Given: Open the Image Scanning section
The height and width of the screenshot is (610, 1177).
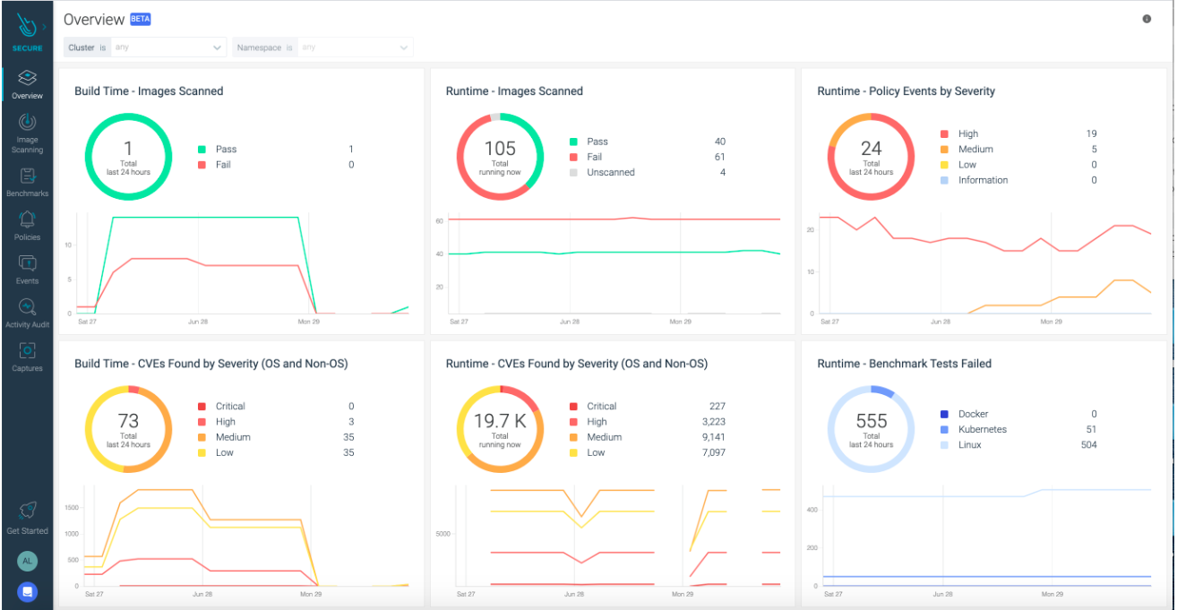Looking at the screenshot, I should 27,134.
